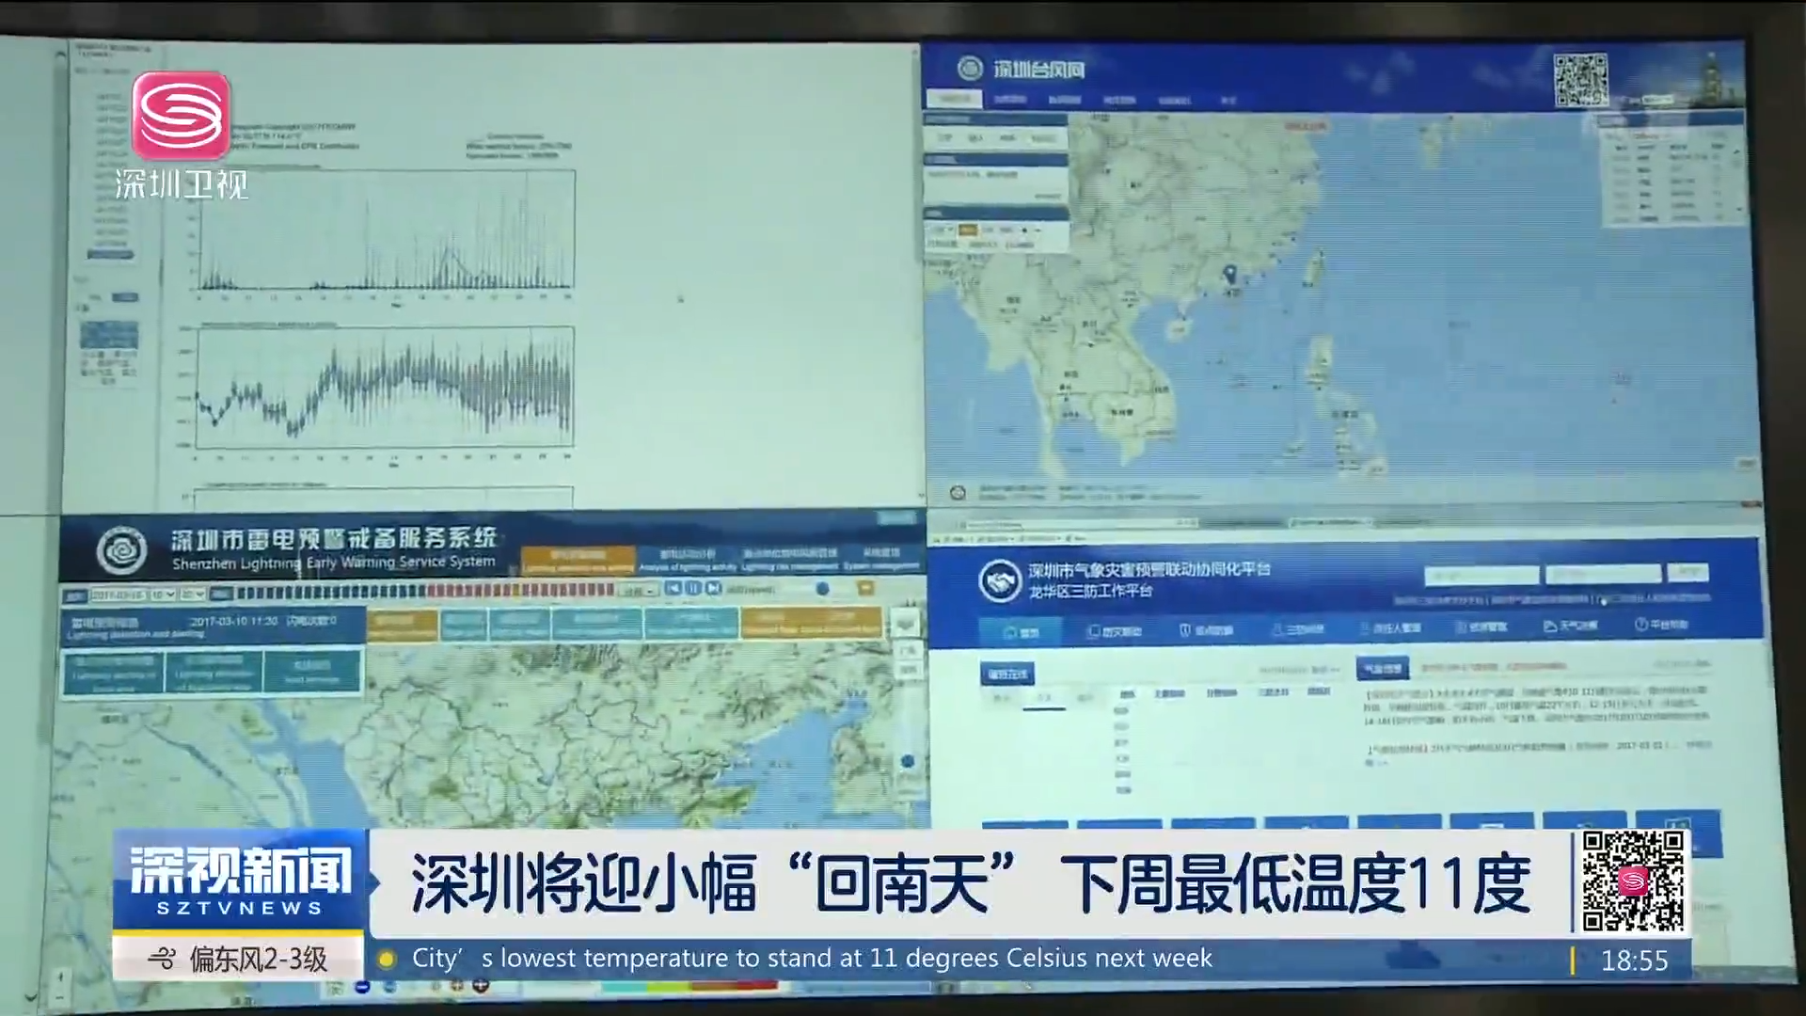Adjust the lightning playback speed slider knob

[x=822, y=589]
